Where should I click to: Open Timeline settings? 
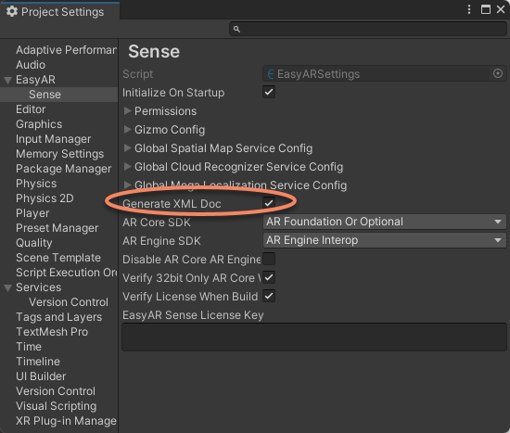click(38, 362)
